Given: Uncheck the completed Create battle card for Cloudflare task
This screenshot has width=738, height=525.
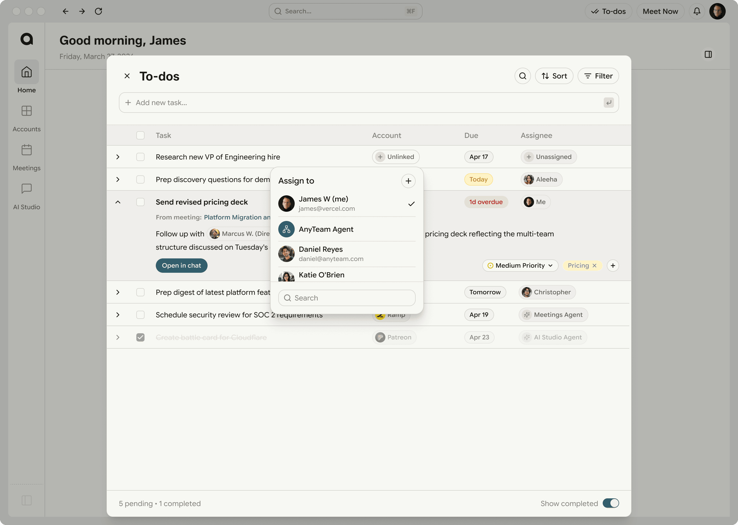Looking at the screenshot, I should click(x=141, y=337).
